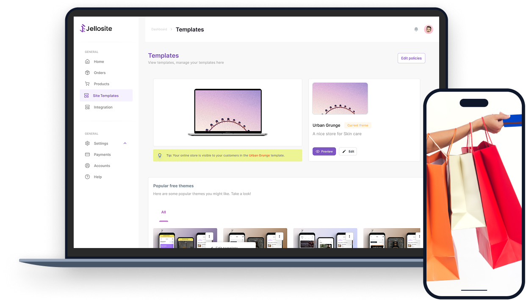
Task: Switch to the All themes tab
Action: click(163, 212)
